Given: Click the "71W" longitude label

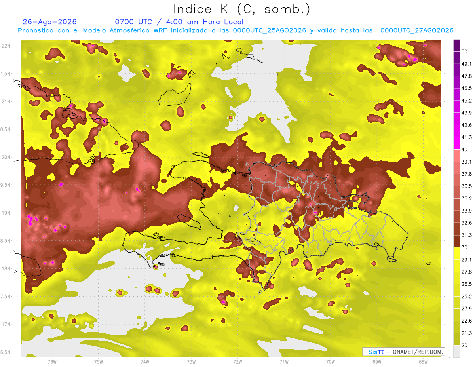Looking at the screenshot, I should coord(284,361).
